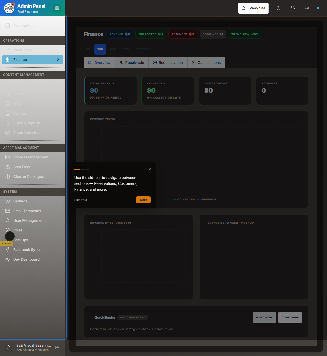Open the FAQ sidebar item

pyautogui.click(x=32, y=104)
